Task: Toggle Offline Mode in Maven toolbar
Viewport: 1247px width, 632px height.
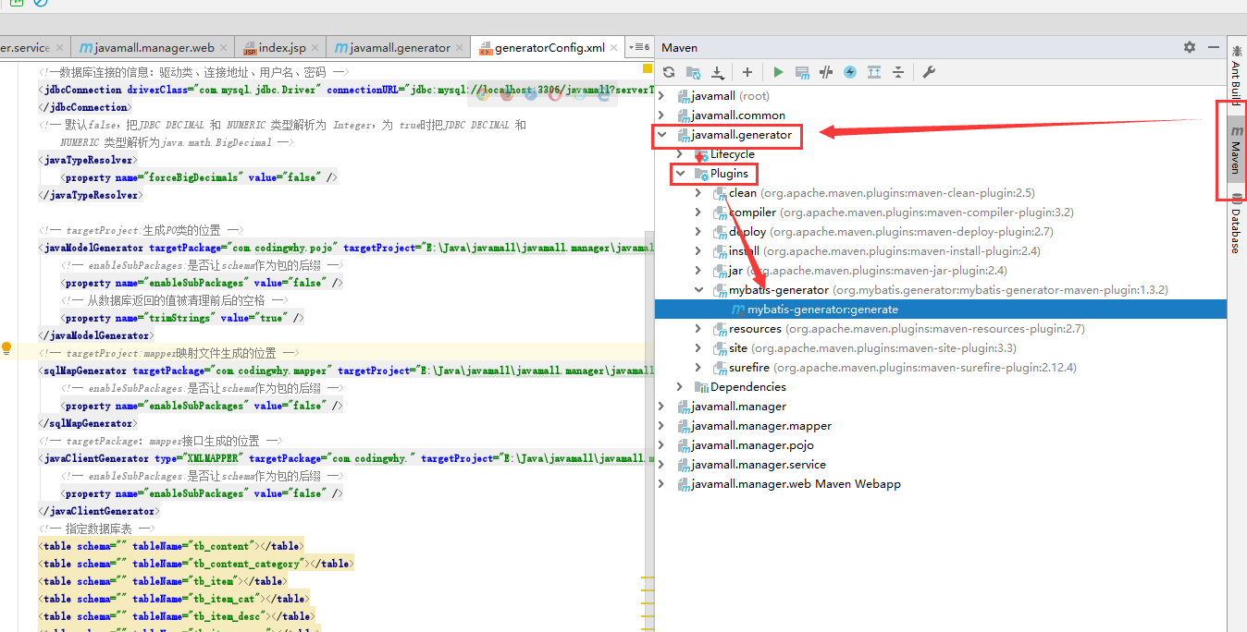Action: pos(826,72)
